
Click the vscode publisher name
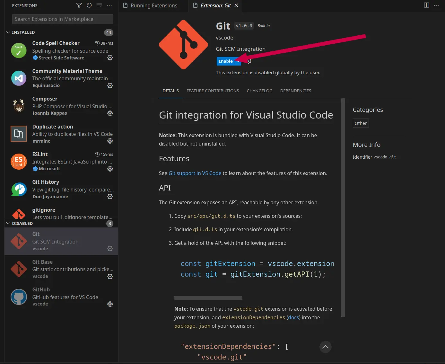(224, 38)
